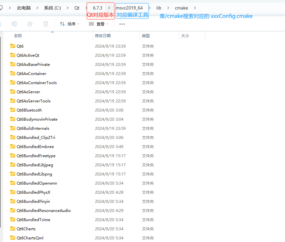This screenshot has width=285, height=242.
Task: Select the Qt6BundledEmbree folder icon
Action: (13, 146)
